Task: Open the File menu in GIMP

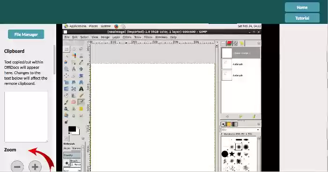Action: 67,37
